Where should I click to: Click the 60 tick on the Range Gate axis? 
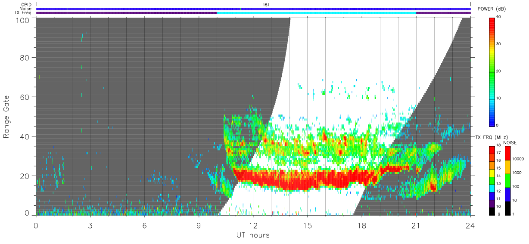(25, 97)
